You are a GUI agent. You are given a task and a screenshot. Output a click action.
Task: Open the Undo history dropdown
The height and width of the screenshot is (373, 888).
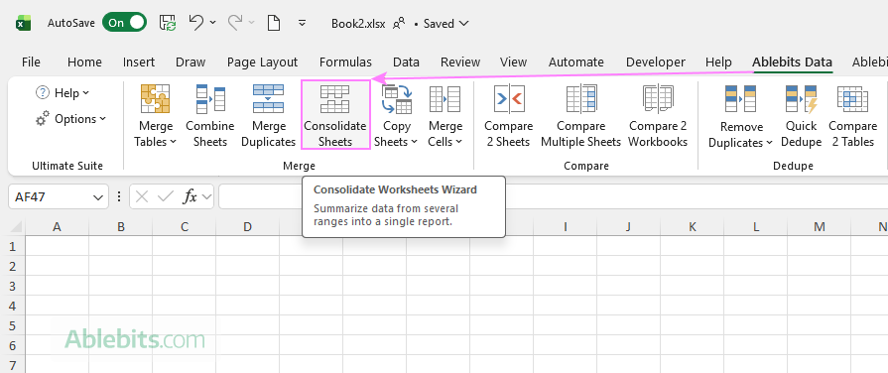[x=213, y=23]
